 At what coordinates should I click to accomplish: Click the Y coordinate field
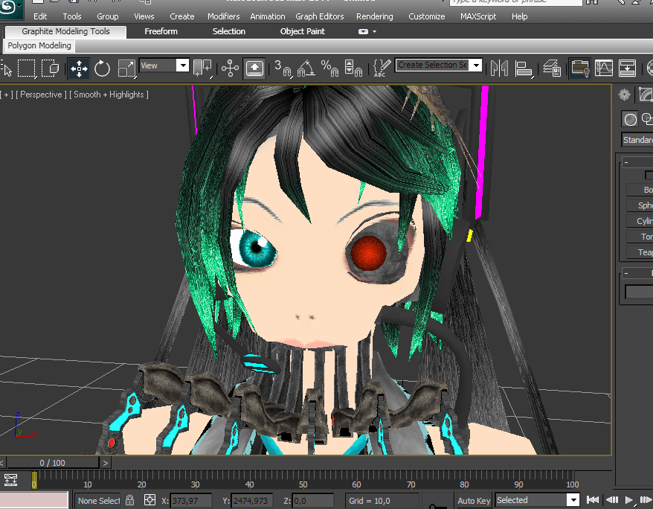click(252, 501)
